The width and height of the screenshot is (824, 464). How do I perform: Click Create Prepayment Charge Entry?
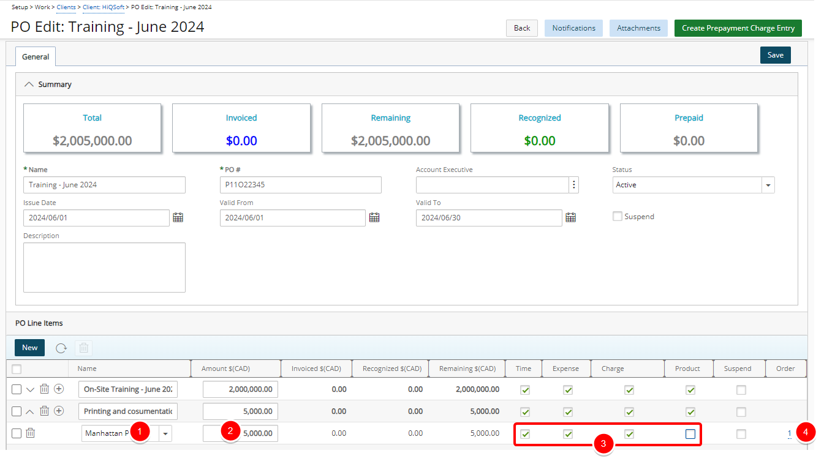point(738,28)
